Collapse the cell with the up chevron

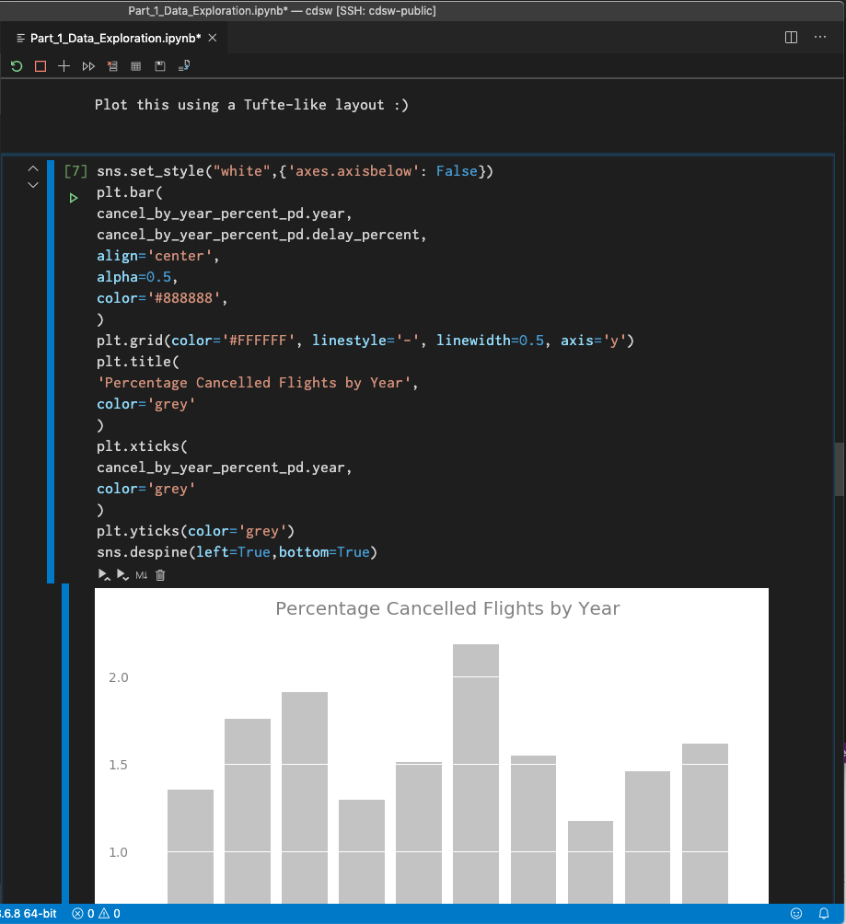tap(32, 168)
